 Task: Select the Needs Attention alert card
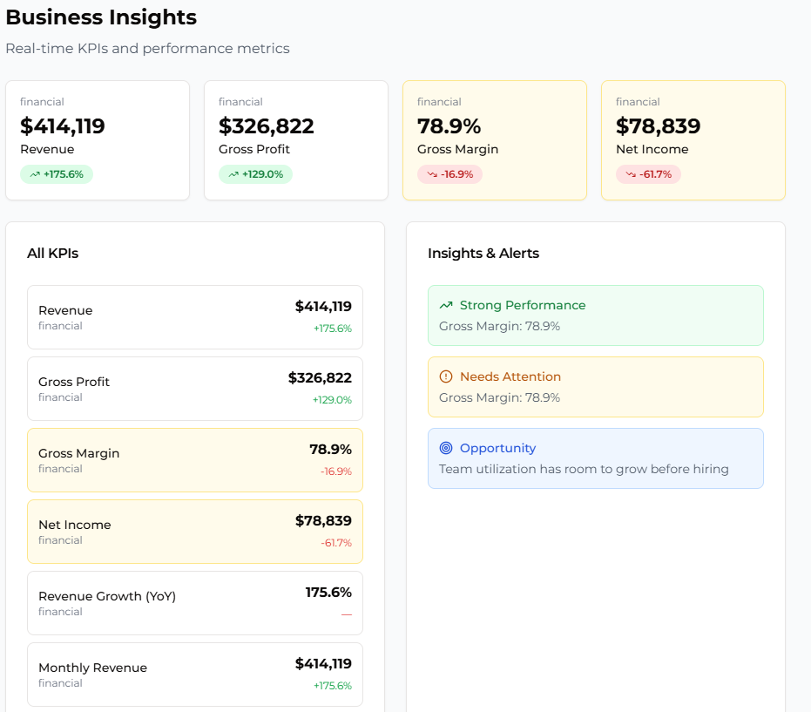[595, 387]
